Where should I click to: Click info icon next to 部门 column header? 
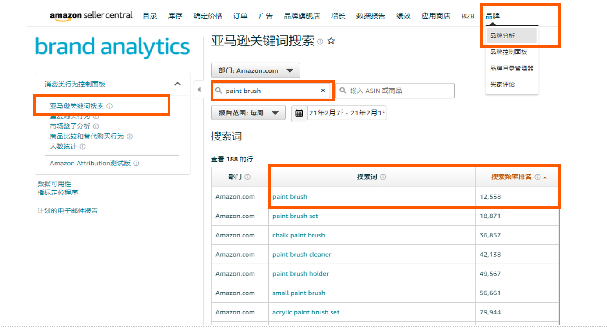[x=247, y=177]
